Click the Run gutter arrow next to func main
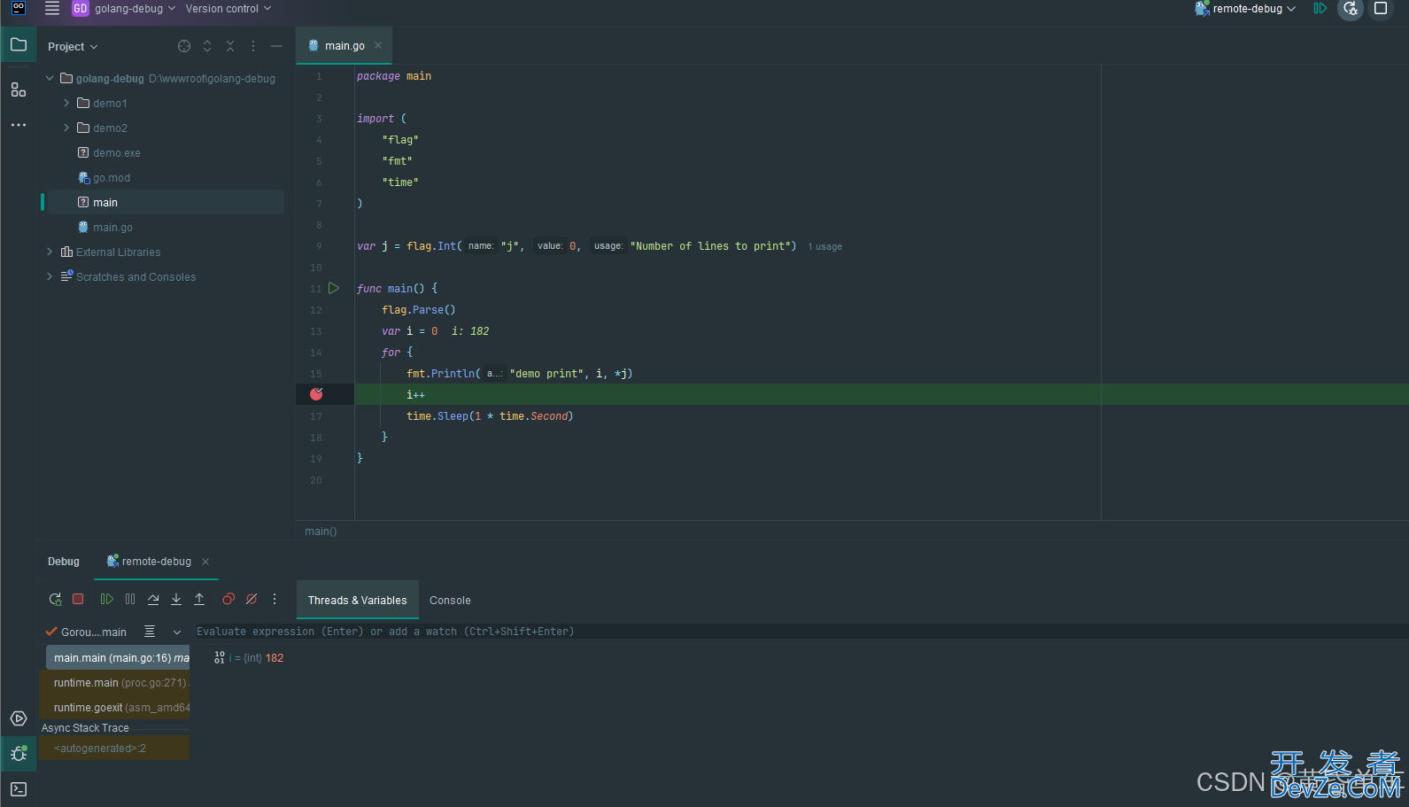1409x807 pixels. tap(334, 288)
